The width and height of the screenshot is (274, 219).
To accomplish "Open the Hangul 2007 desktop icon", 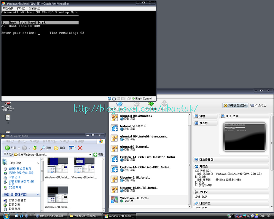I will (x=7, y=106).
